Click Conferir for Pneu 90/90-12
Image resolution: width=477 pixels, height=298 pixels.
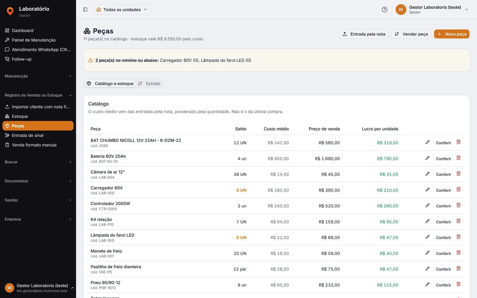pyautogui.click(x=443, y=285)
